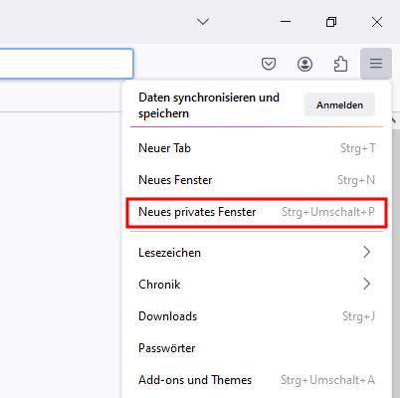This screenshot has height=398, width=400.
Task: Open Add-ons und Themes
Action: click(x=257, y=380)
